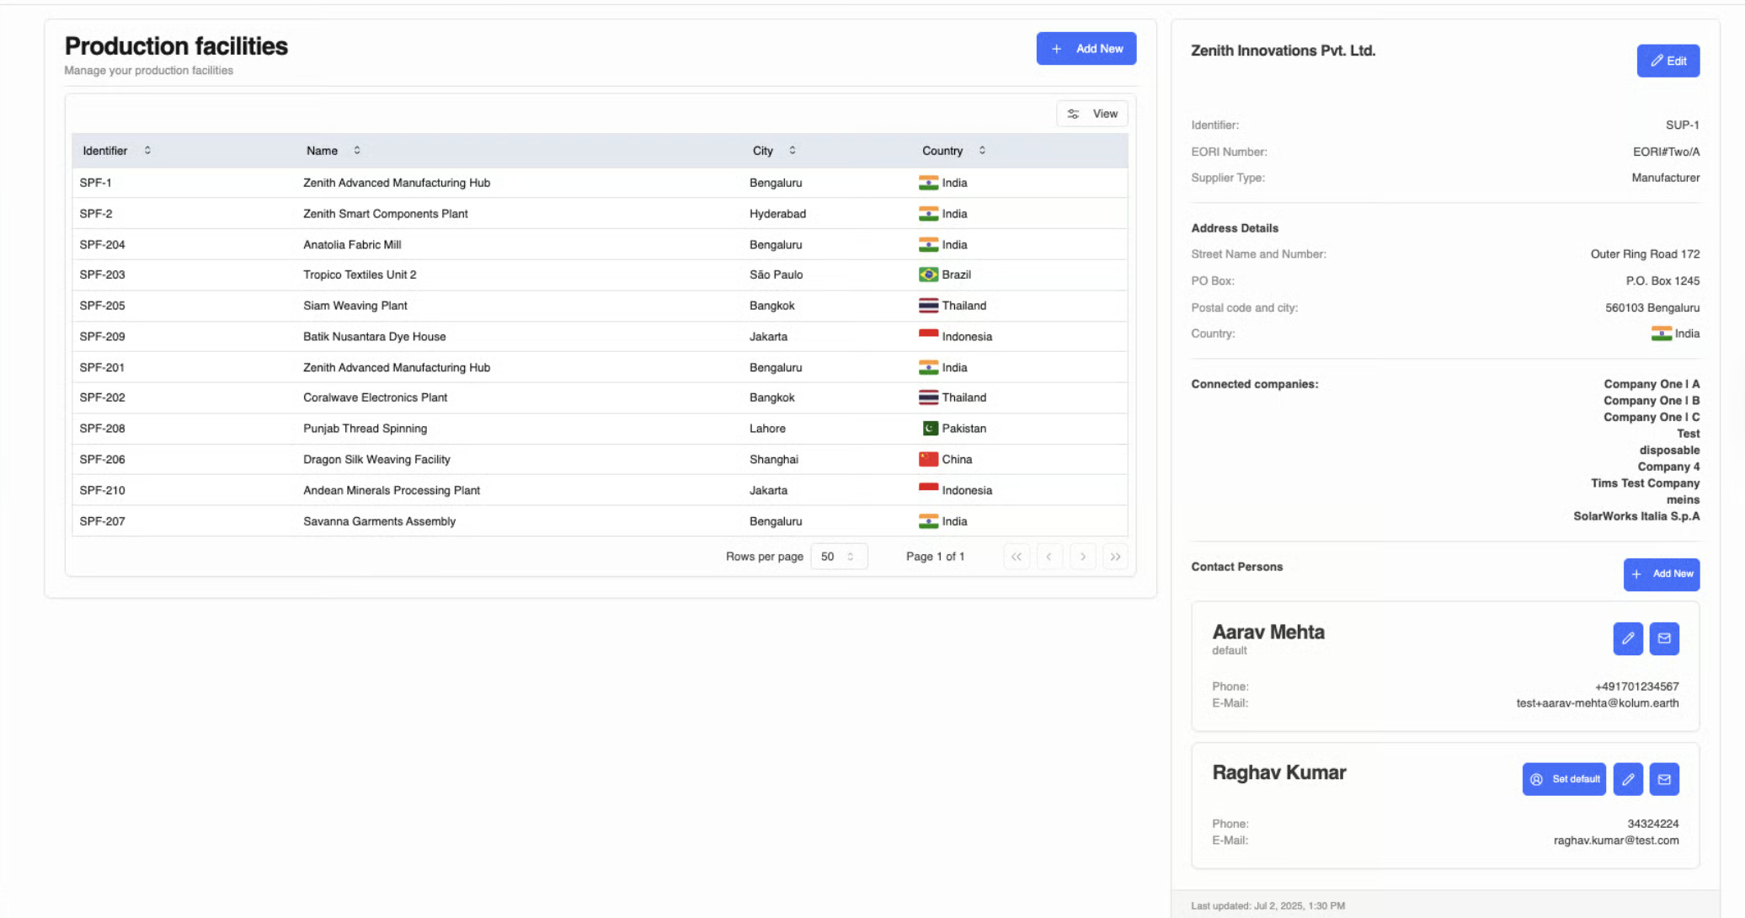Click the email icon for Aarav Mehta

point(1663,638)
